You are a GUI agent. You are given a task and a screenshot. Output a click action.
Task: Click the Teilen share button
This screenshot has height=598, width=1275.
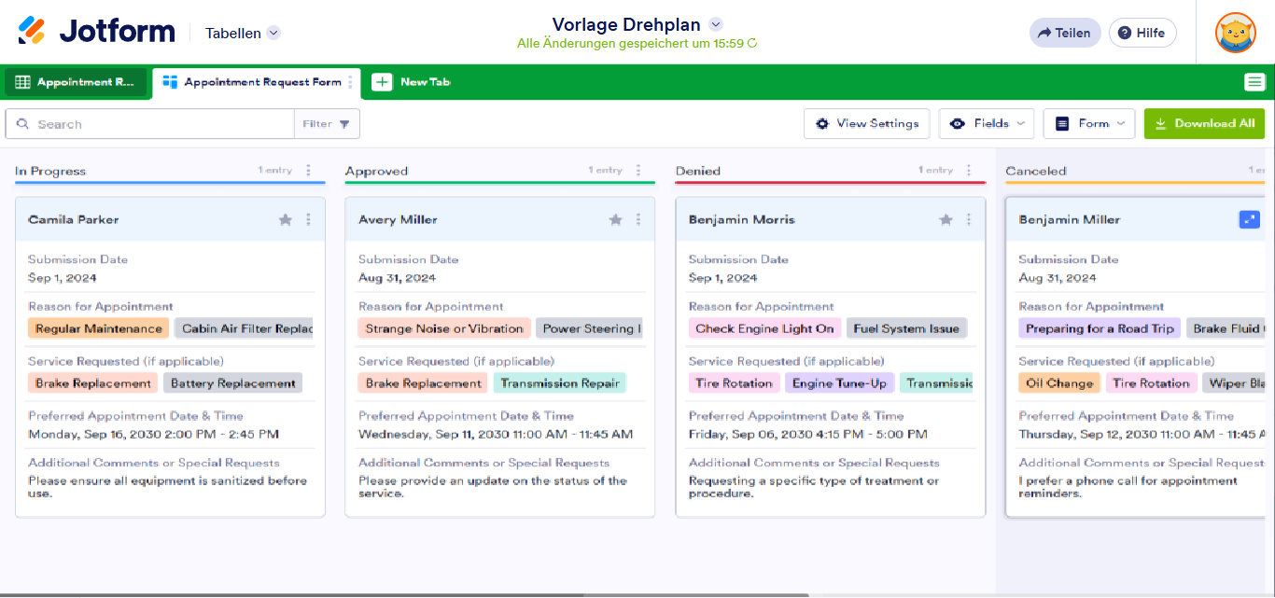pyautogui.click(x=1064, y=33)
